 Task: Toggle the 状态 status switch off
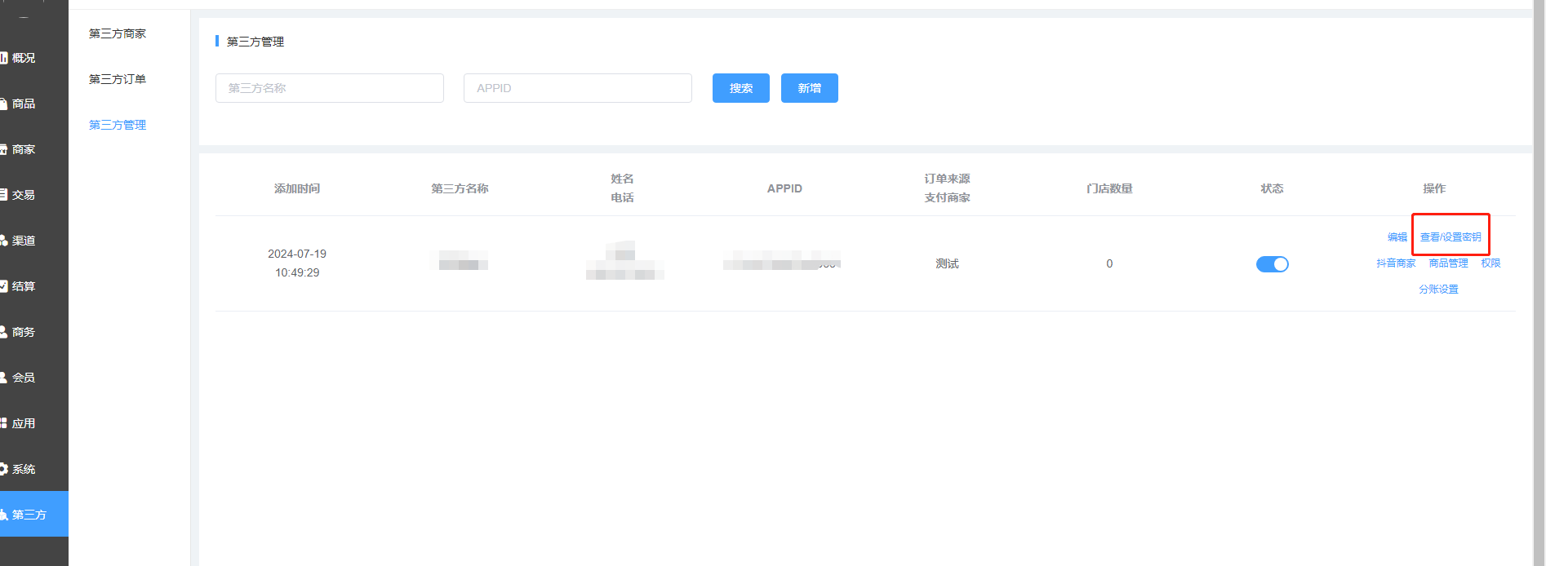point(1272,264)
